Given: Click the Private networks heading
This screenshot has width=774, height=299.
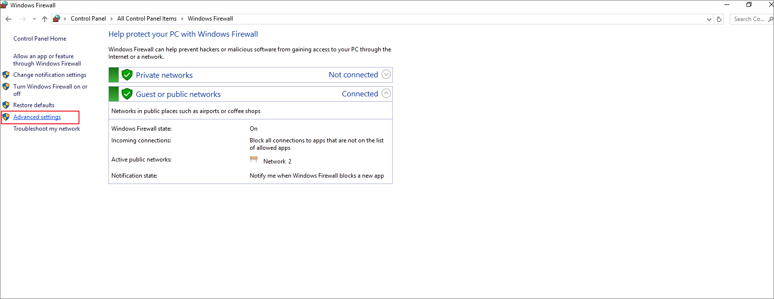Looking at the screenshot, I should tap(164, 75).
